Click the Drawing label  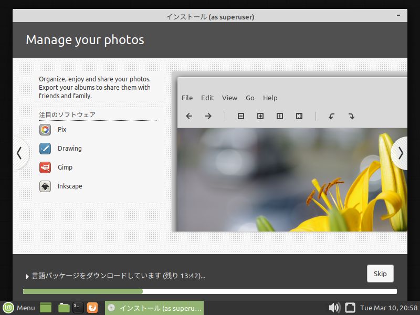point(70,149)
